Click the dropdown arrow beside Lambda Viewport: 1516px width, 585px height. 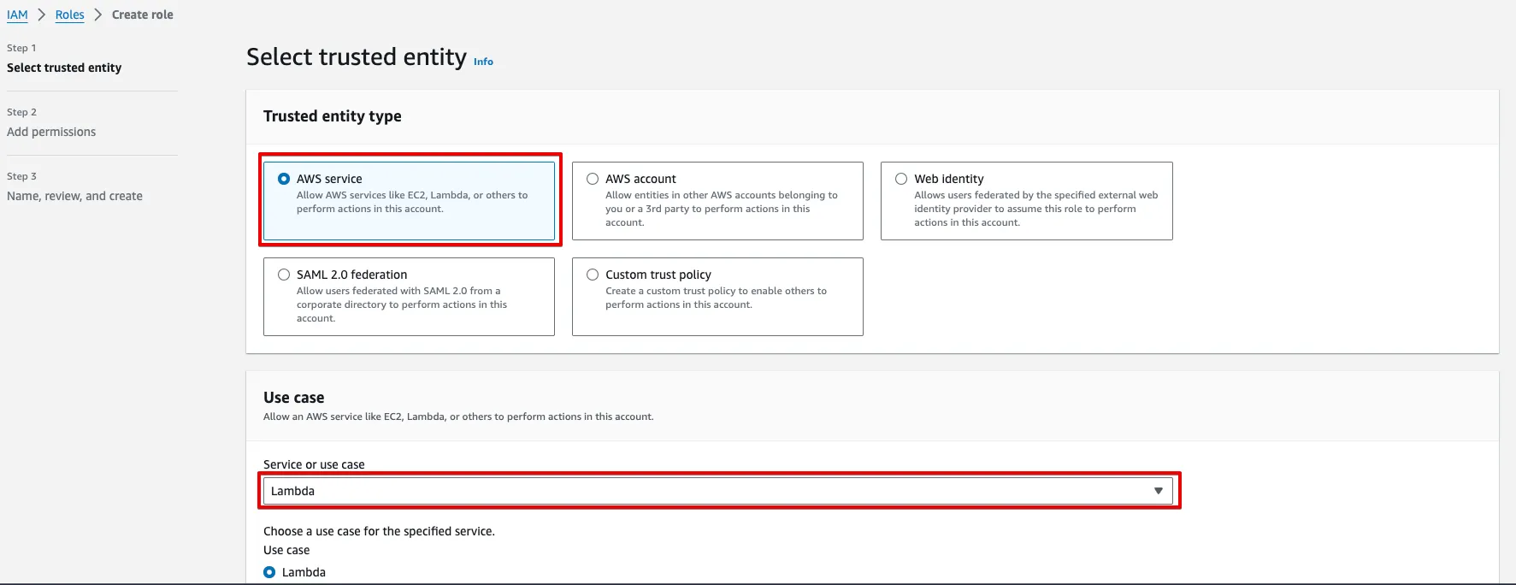1158,491
